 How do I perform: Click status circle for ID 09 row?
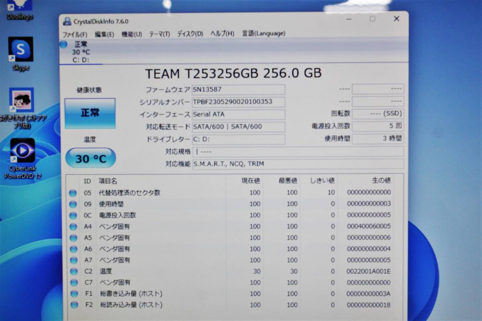click(73, 204)
